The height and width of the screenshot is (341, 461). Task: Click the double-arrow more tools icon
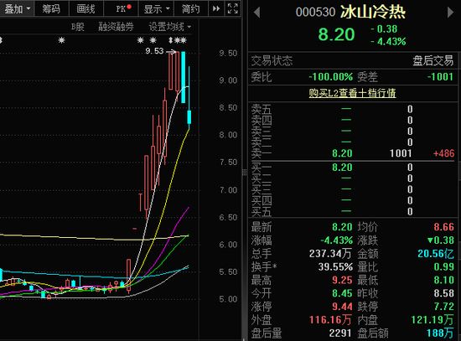click(x=216, y=9)
